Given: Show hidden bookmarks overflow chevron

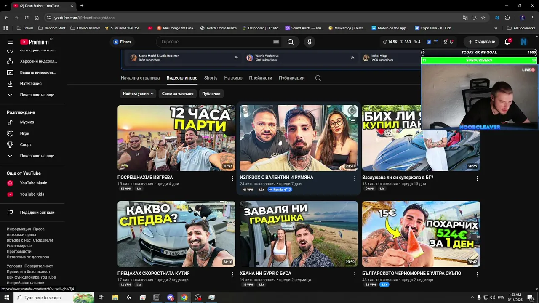Looking at the screenshot, I should pyautogui.click(x=496, y=28).
